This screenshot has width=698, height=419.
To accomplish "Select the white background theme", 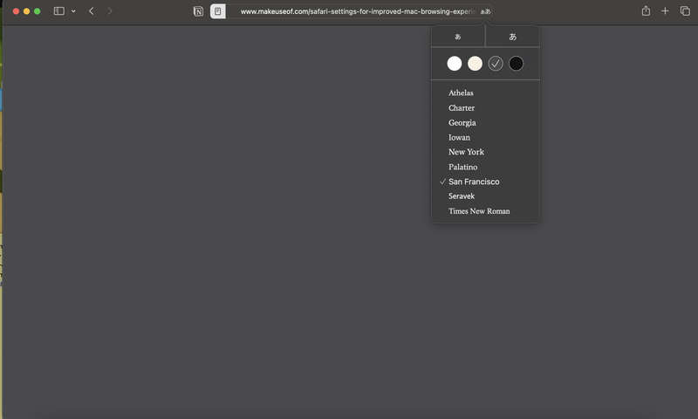I will click(x=455, y=63).
